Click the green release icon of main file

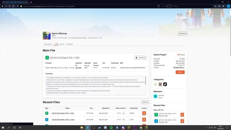point(47,58)
